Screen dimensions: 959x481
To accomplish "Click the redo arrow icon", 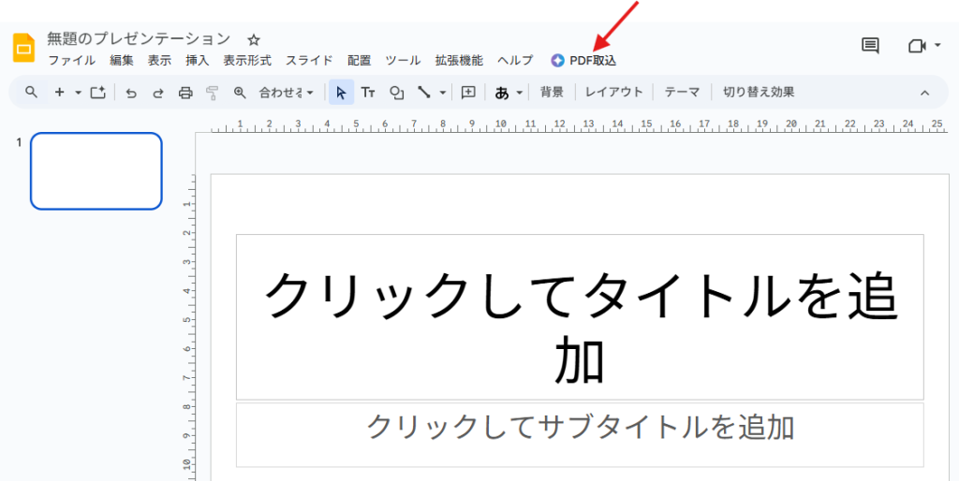I will tap(158, 92).
